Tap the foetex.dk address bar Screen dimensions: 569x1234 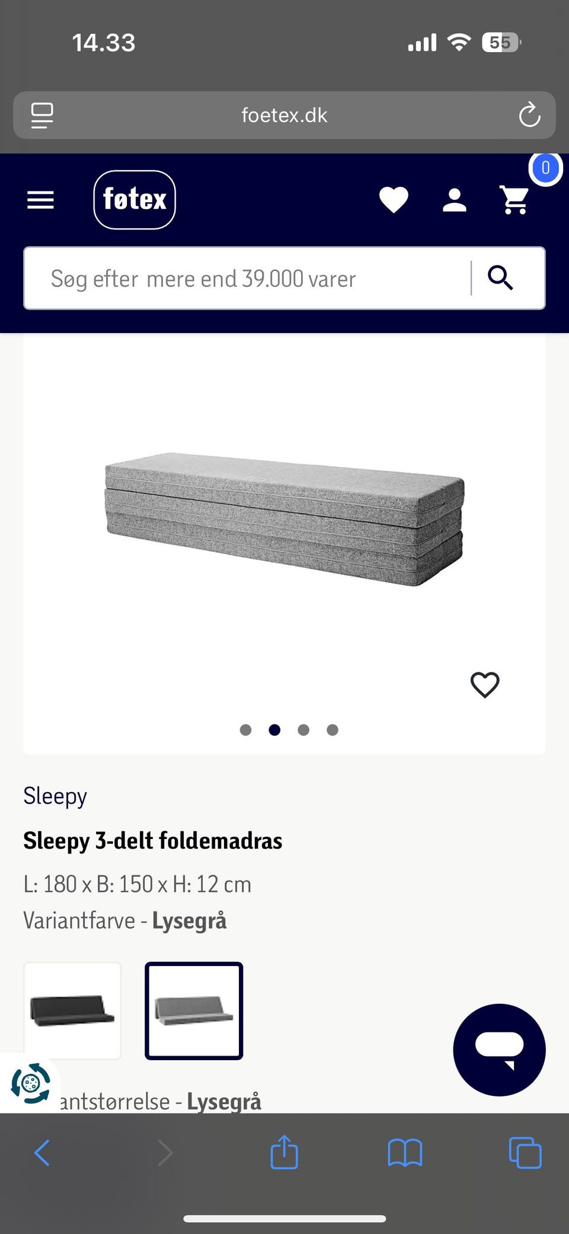click(x=284, y=115)
